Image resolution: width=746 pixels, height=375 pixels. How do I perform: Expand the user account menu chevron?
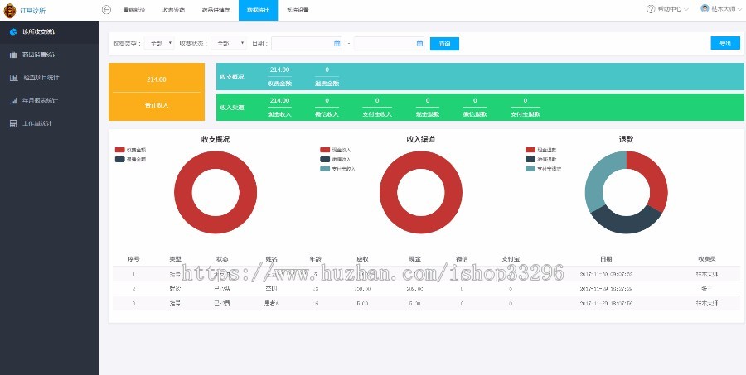coord(740,9)
